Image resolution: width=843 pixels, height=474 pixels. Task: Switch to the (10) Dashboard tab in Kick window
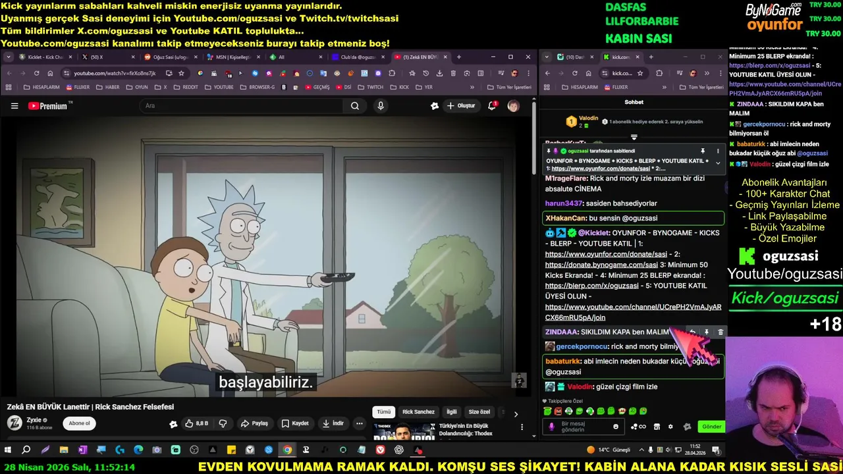tap(575, 57)
